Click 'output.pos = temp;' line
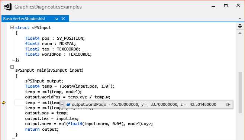The height and width of the screenshot is (140, 245). (46, 113)
